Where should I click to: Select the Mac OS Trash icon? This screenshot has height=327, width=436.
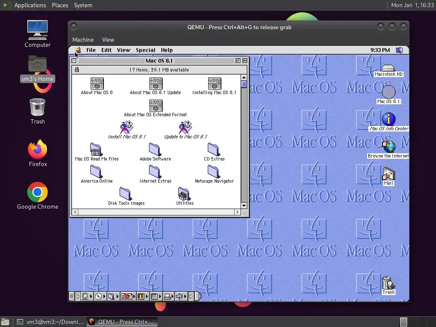(388, 285)
